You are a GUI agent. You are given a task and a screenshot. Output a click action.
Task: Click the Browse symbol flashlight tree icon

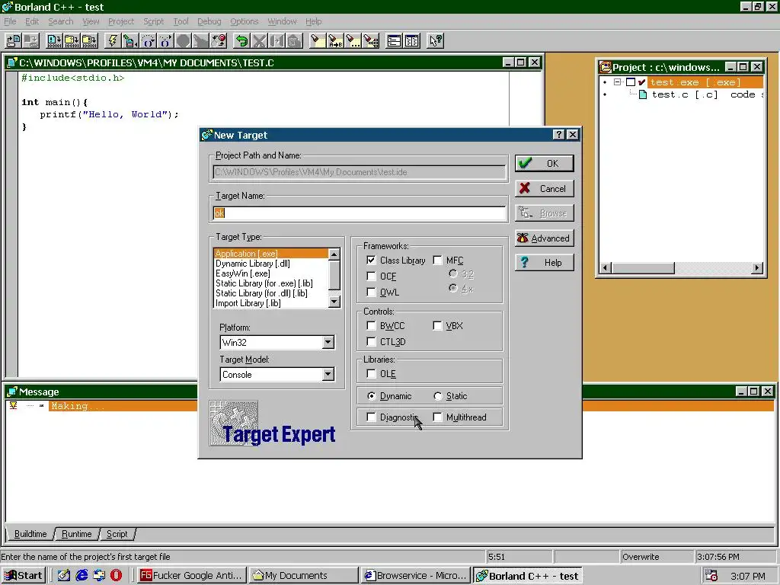click(x=371, y=41)
